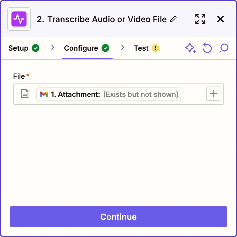Click the Gmail icon in attachment pill

(44, 94)
